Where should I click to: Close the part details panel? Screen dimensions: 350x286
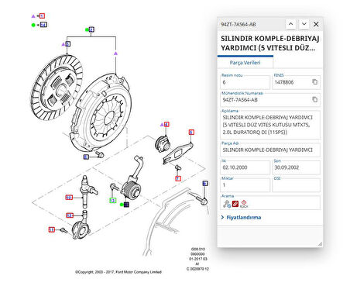tap(316, 24)
